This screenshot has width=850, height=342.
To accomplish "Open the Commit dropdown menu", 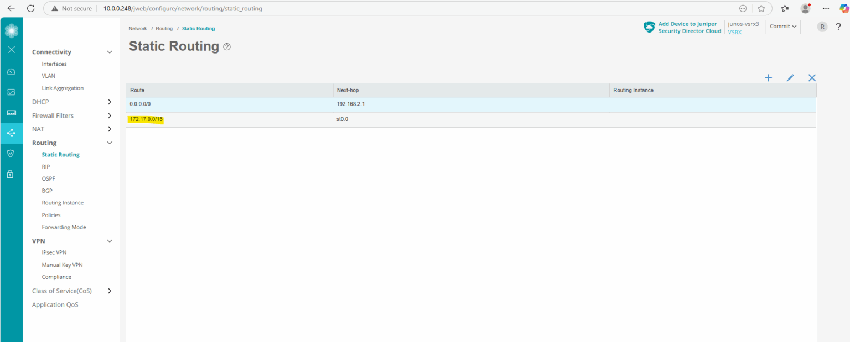I will click(x=782, y=26).
